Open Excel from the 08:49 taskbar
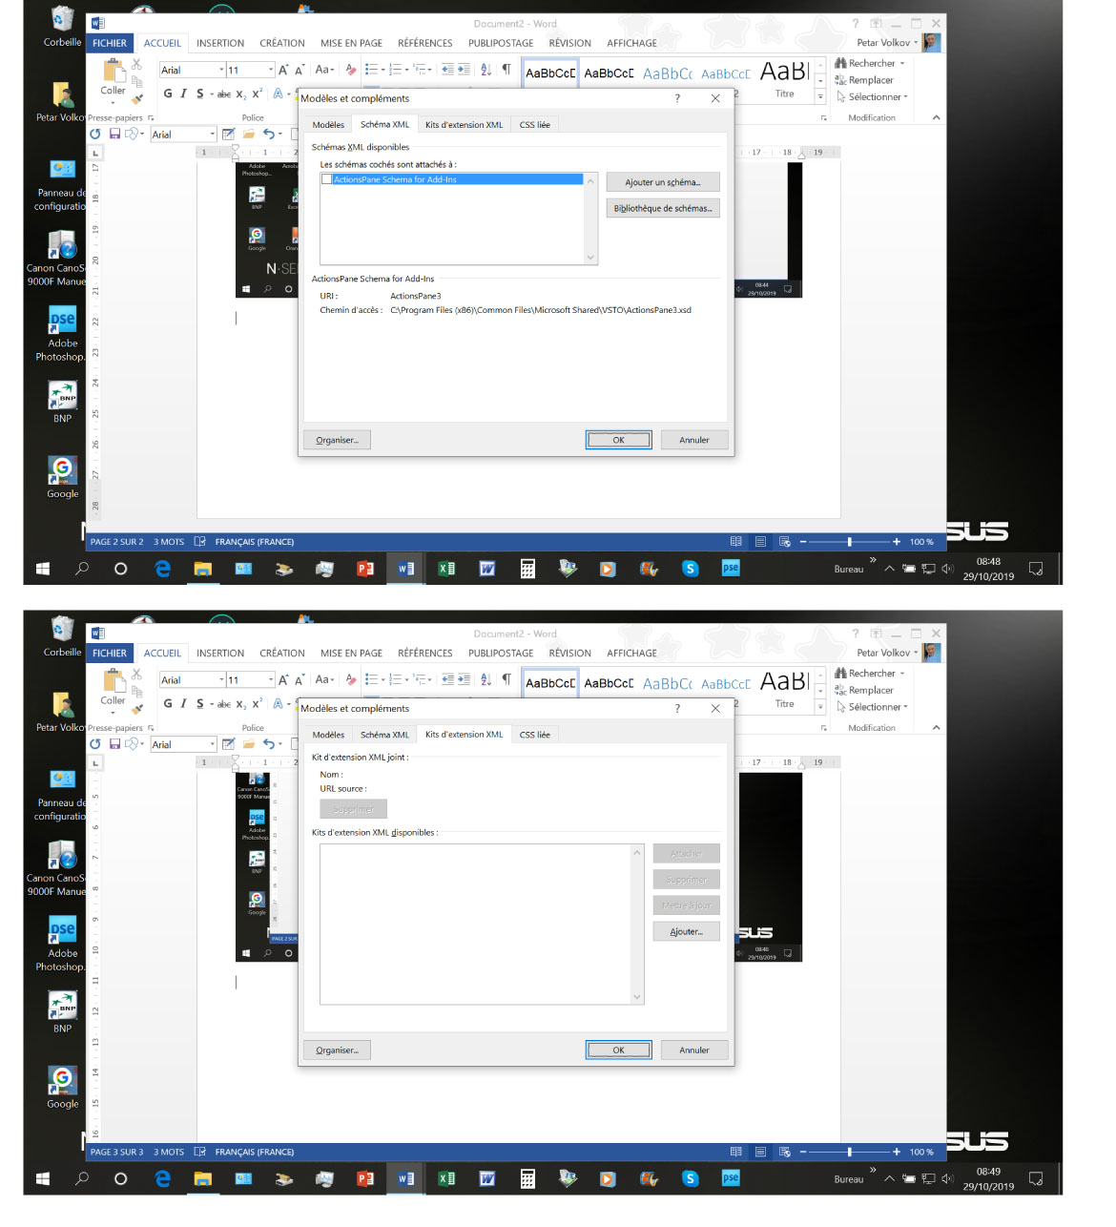1116x1227 pixels. click(x=446, y=1178)
